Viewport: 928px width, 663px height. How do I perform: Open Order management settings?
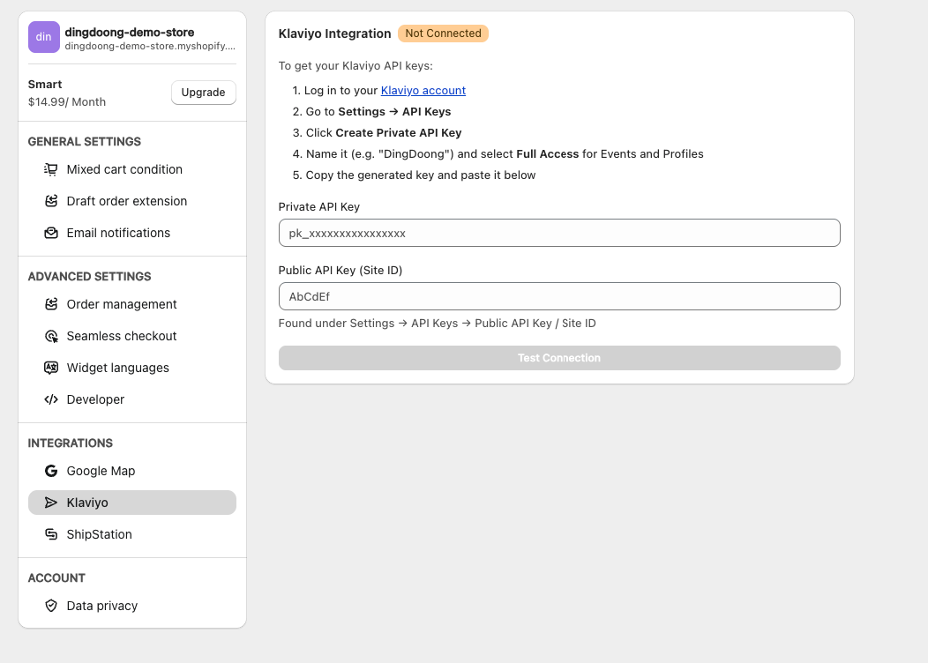[132, 304]
